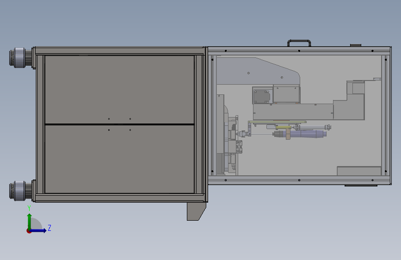Select the small box in the enclosure's bottom-right corner

coord(359,171)
